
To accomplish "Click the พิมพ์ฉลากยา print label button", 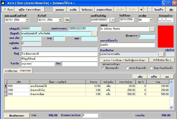I will click(16, 115).
